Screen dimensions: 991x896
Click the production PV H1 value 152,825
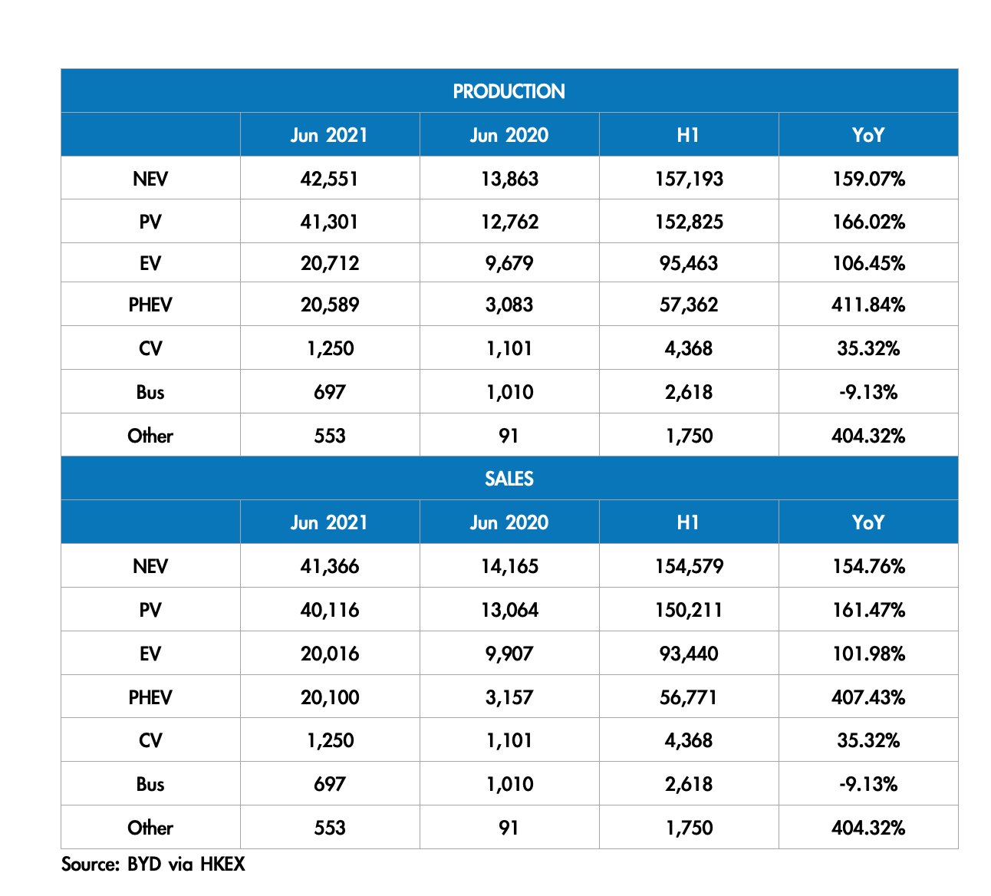(x=689, y=222)
